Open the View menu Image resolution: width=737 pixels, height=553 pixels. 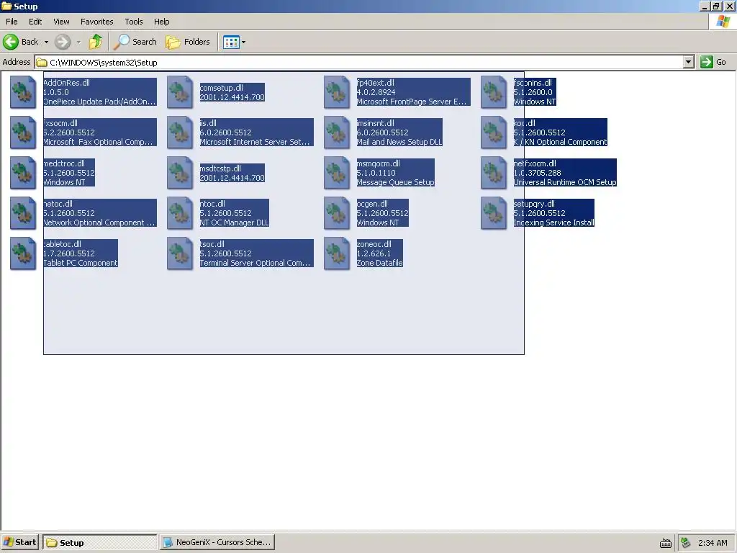tap(61, 22)
